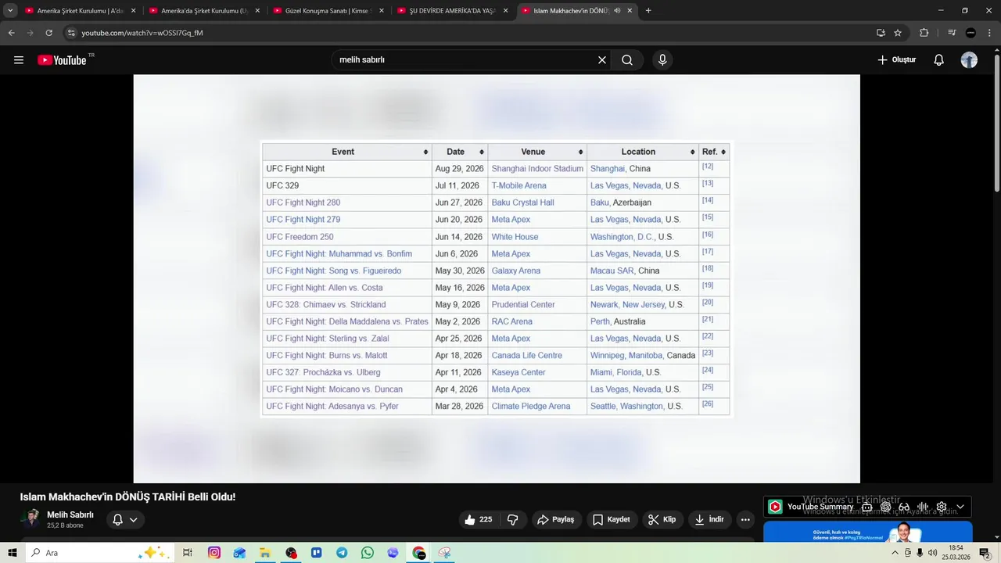
Task: Dislike the video with thumbs down
Action: [x=513, y=519]
